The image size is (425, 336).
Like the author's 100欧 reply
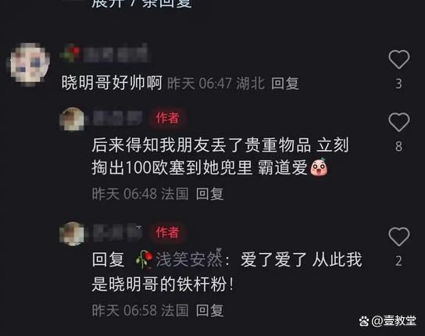tap(398, 122)
